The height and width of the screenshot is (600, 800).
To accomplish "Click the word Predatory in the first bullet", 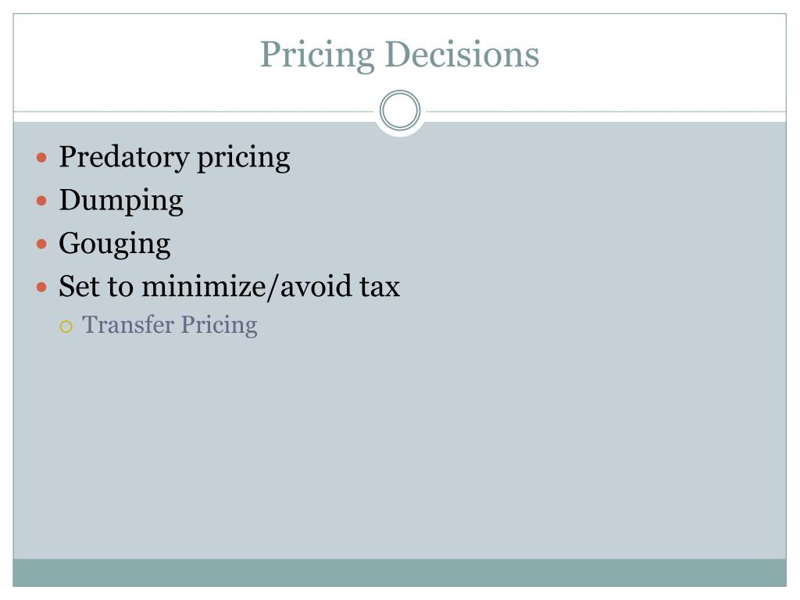I will pos(124,158).
